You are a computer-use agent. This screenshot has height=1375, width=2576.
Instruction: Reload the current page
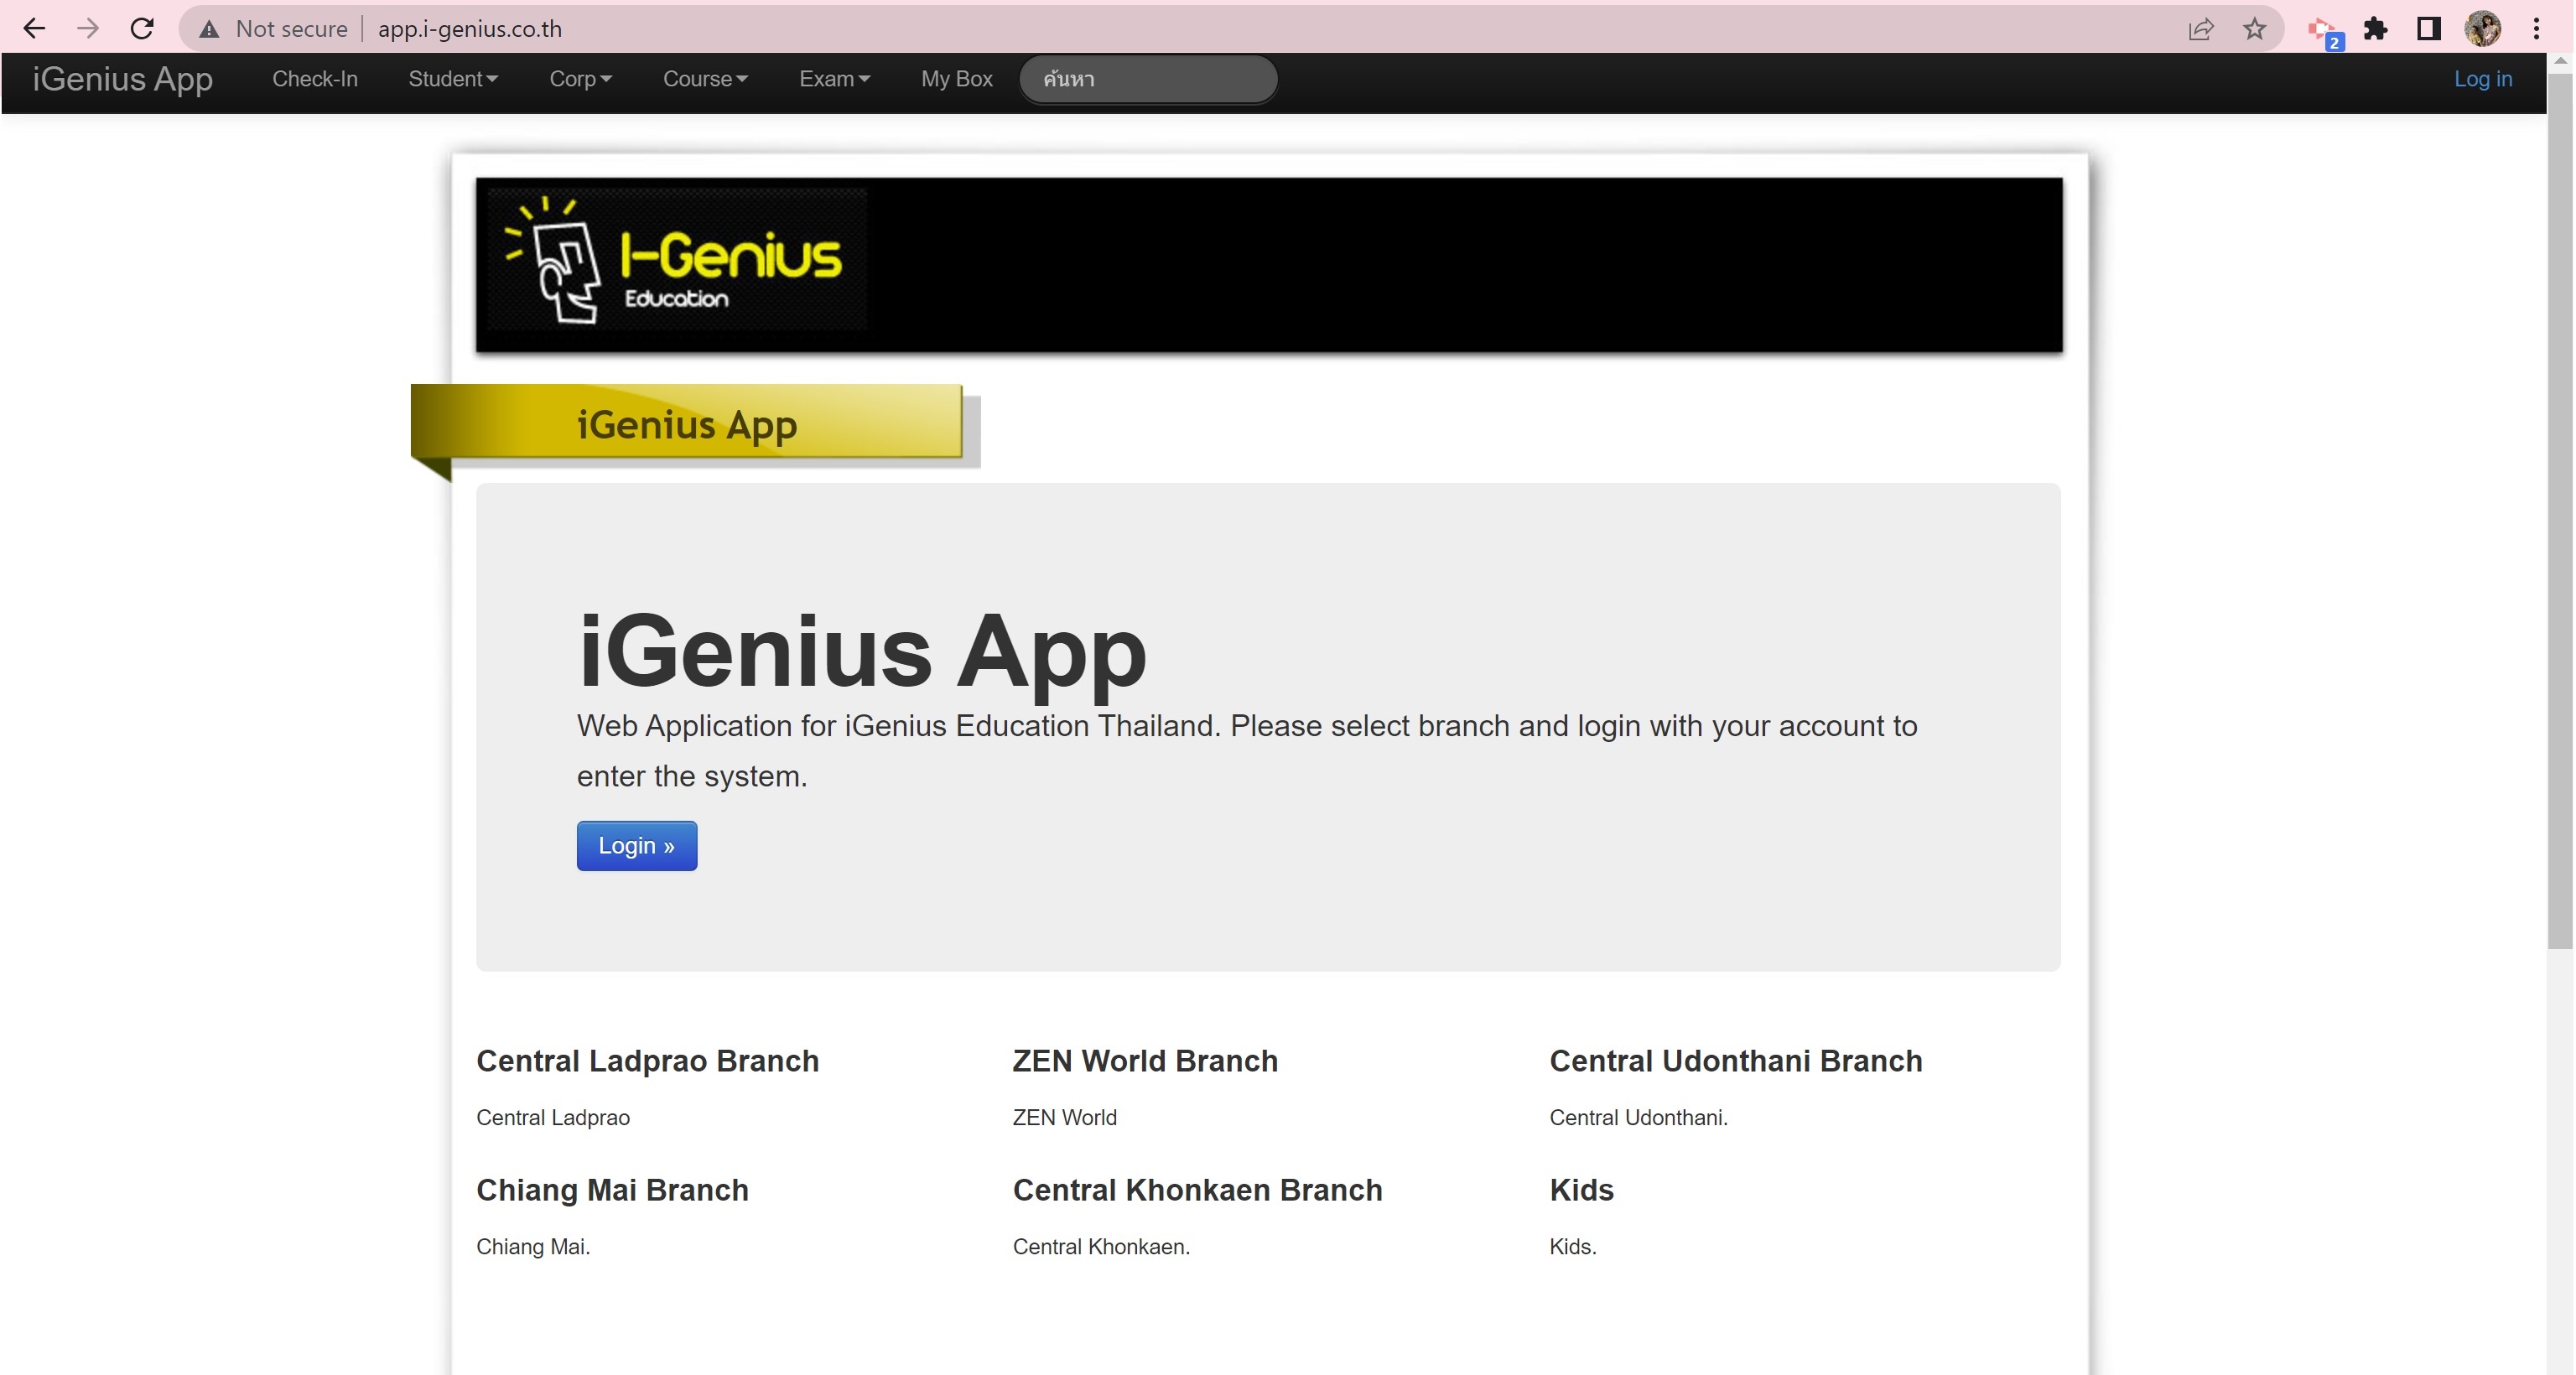click(x=142, y=29)
